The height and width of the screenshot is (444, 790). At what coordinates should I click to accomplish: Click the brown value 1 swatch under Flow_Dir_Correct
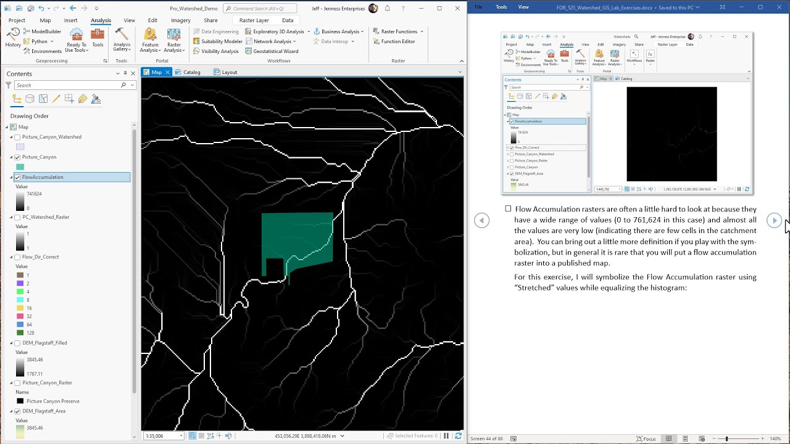coord(20,275)
